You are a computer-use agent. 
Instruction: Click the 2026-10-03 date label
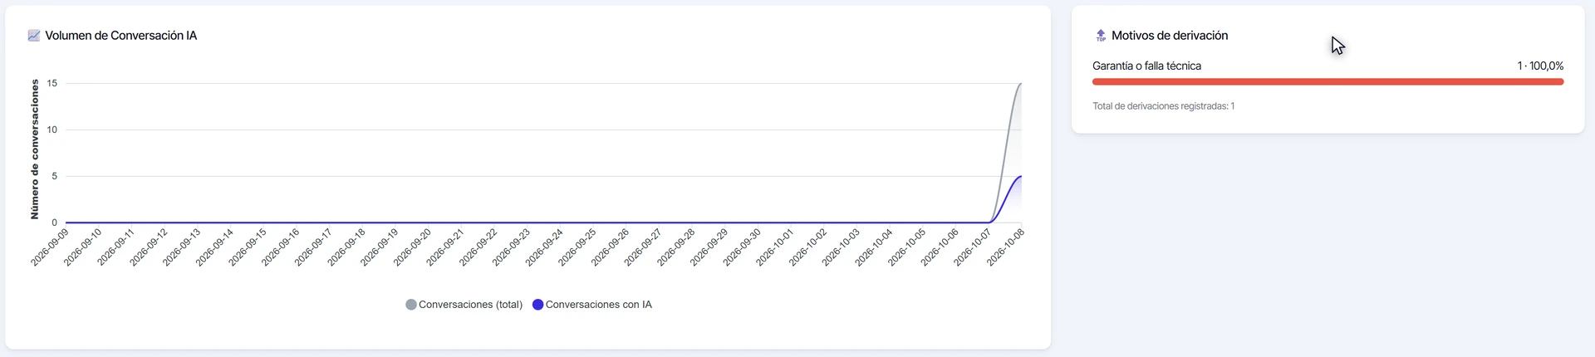tap(842, 247)
